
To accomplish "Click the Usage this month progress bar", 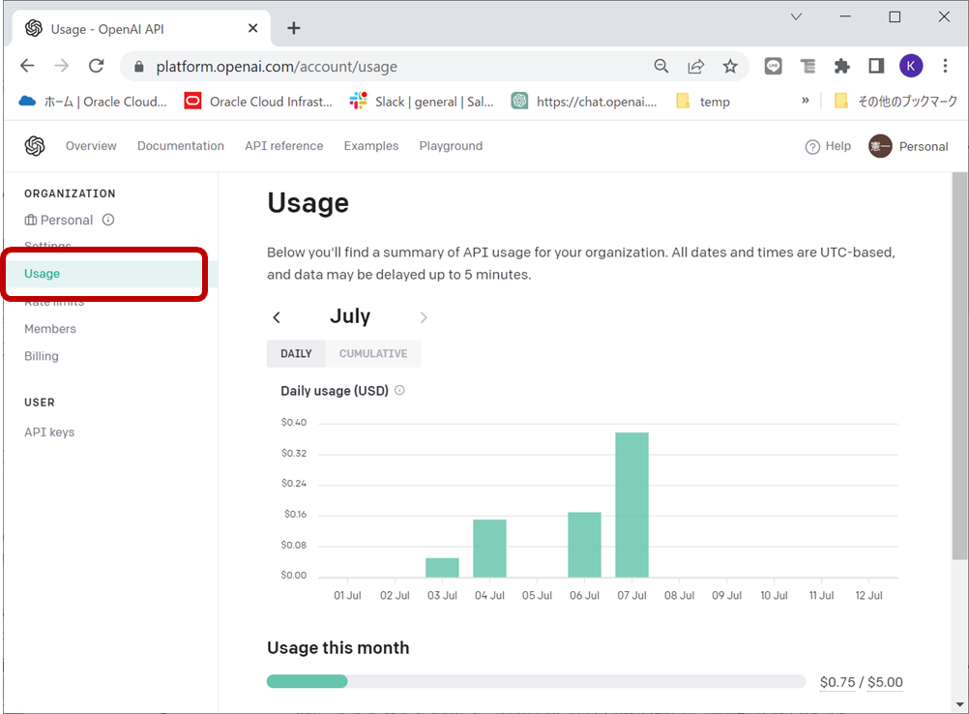I will [x=537, y=681].
